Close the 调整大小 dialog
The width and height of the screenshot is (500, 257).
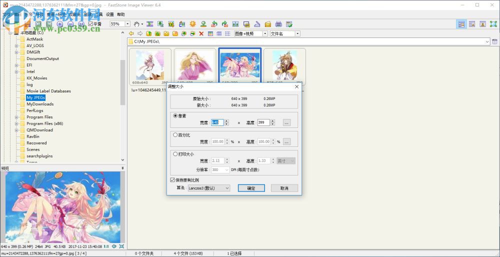coord(297,86)
